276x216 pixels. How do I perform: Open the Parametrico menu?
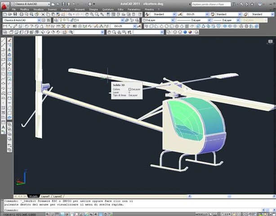coord(134,9)
